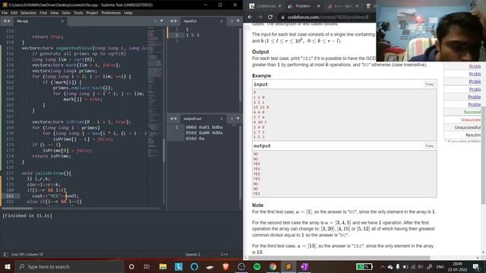
Task: Go back in the Chrome browser
Action: tap(250, 17)
